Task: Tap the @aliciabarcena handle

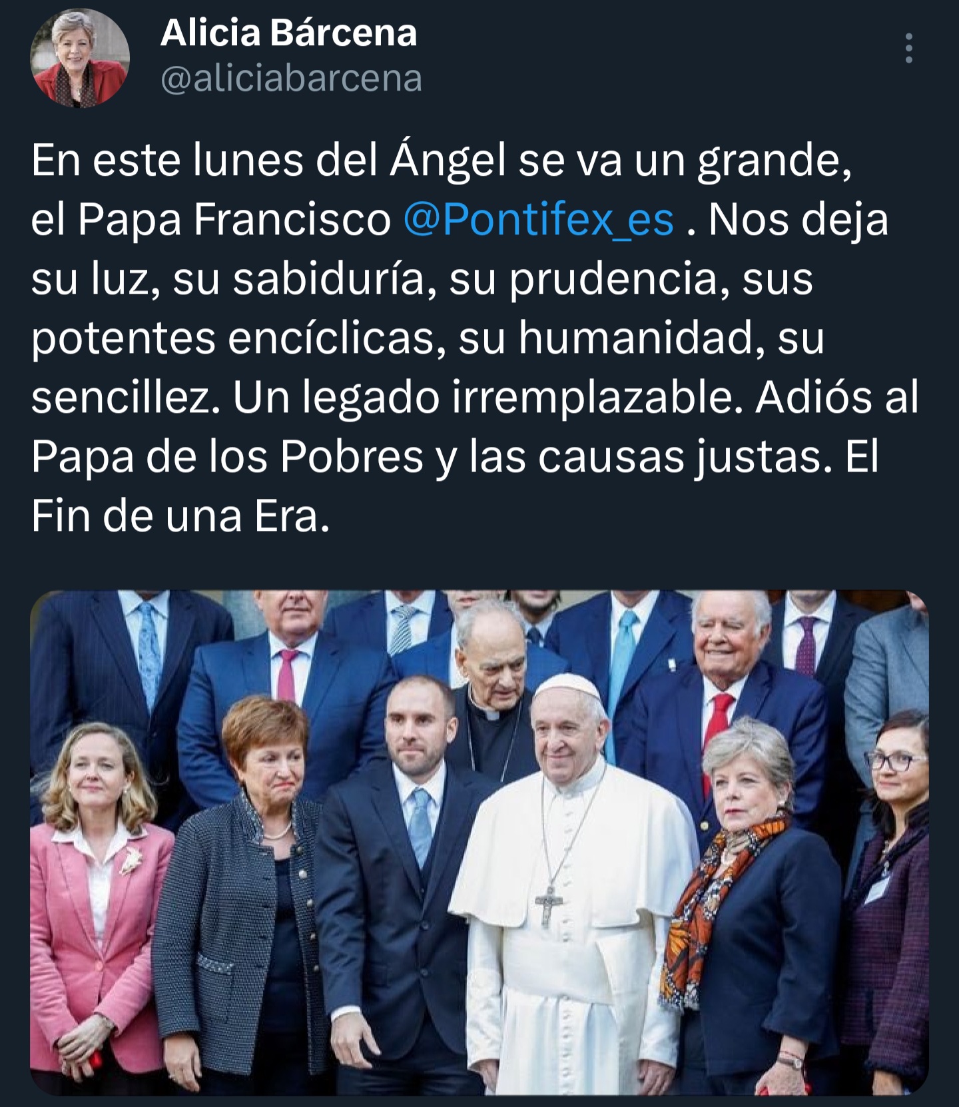Action: click(x=291, y=79)
